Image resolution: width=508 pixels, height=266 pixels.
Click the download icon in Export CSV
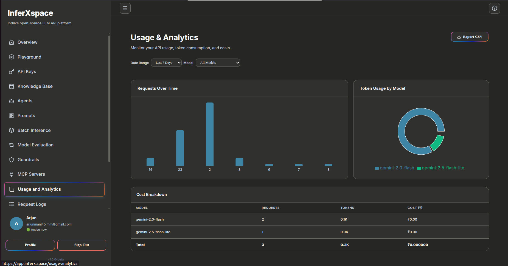[459, 37]
